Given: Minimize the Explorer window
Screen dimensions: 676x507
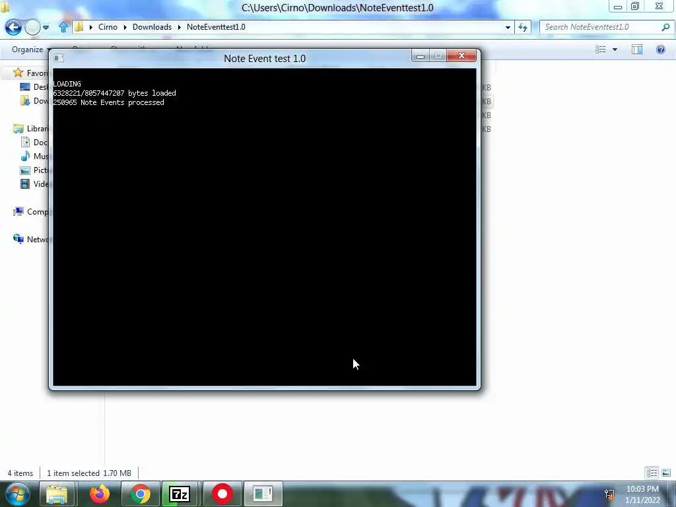Looking at the screenshot, I should click(617, 7).
